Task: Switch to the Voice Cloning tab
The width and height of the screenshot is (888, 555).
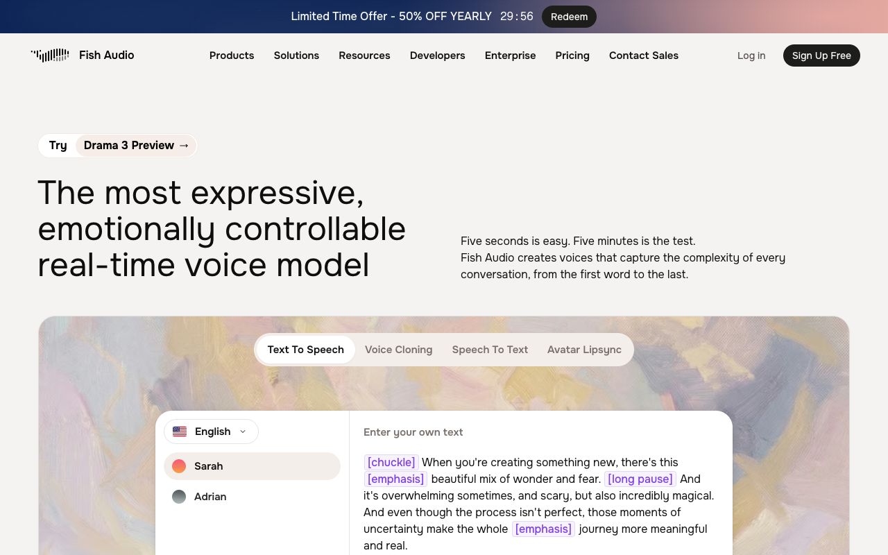Action: pos(399,350)
